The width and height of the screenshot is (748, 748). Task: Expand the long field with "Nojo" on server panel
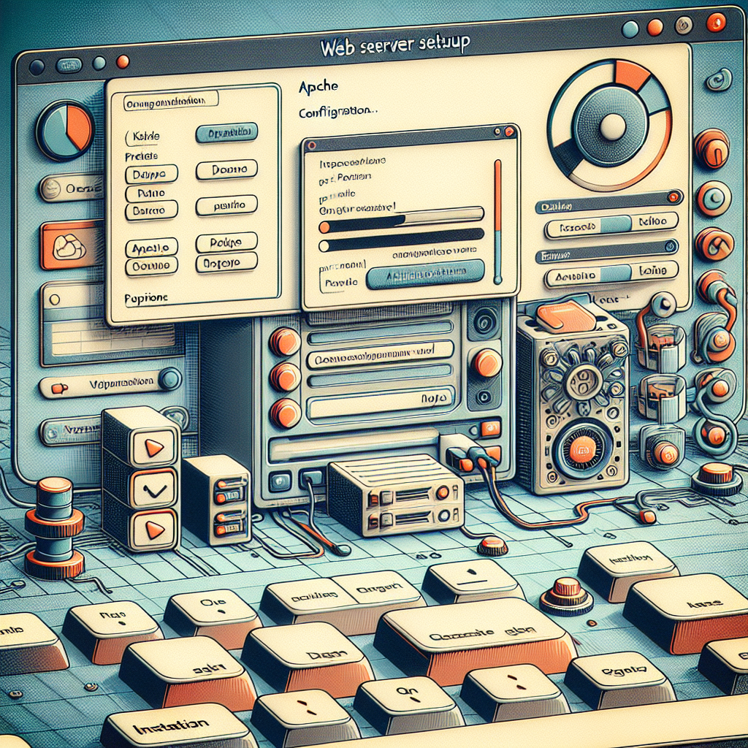(x=380, y=400)
